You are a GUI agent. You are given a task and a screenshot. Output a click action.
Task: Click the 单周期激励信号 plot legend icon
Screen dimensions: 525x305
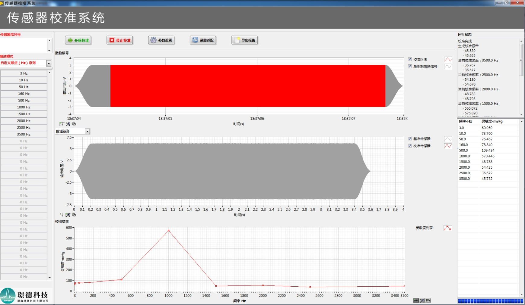(448, 67)
